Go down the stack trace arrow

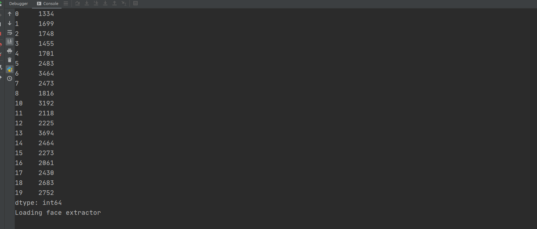(10, 23)
